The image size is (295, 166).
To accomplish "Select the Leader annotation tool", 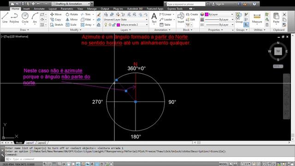I will 166,19.
